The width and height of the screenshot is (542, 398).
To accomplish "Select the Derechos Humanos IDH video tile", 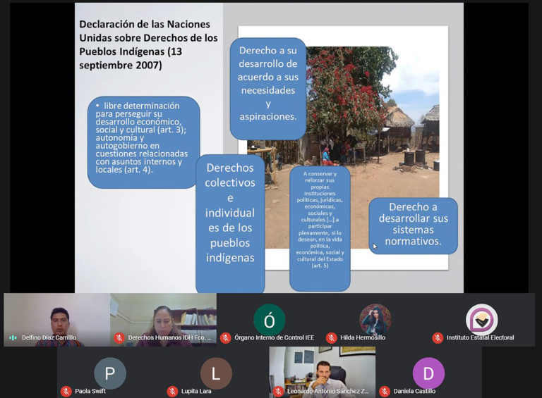I will [163, 316].
